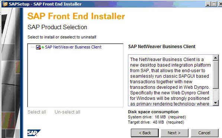This screenshot has height=138, width=222.
Task: Uncheck the SAP NetWeaver Business Client checkbox
Action: [x=38, y=47]
